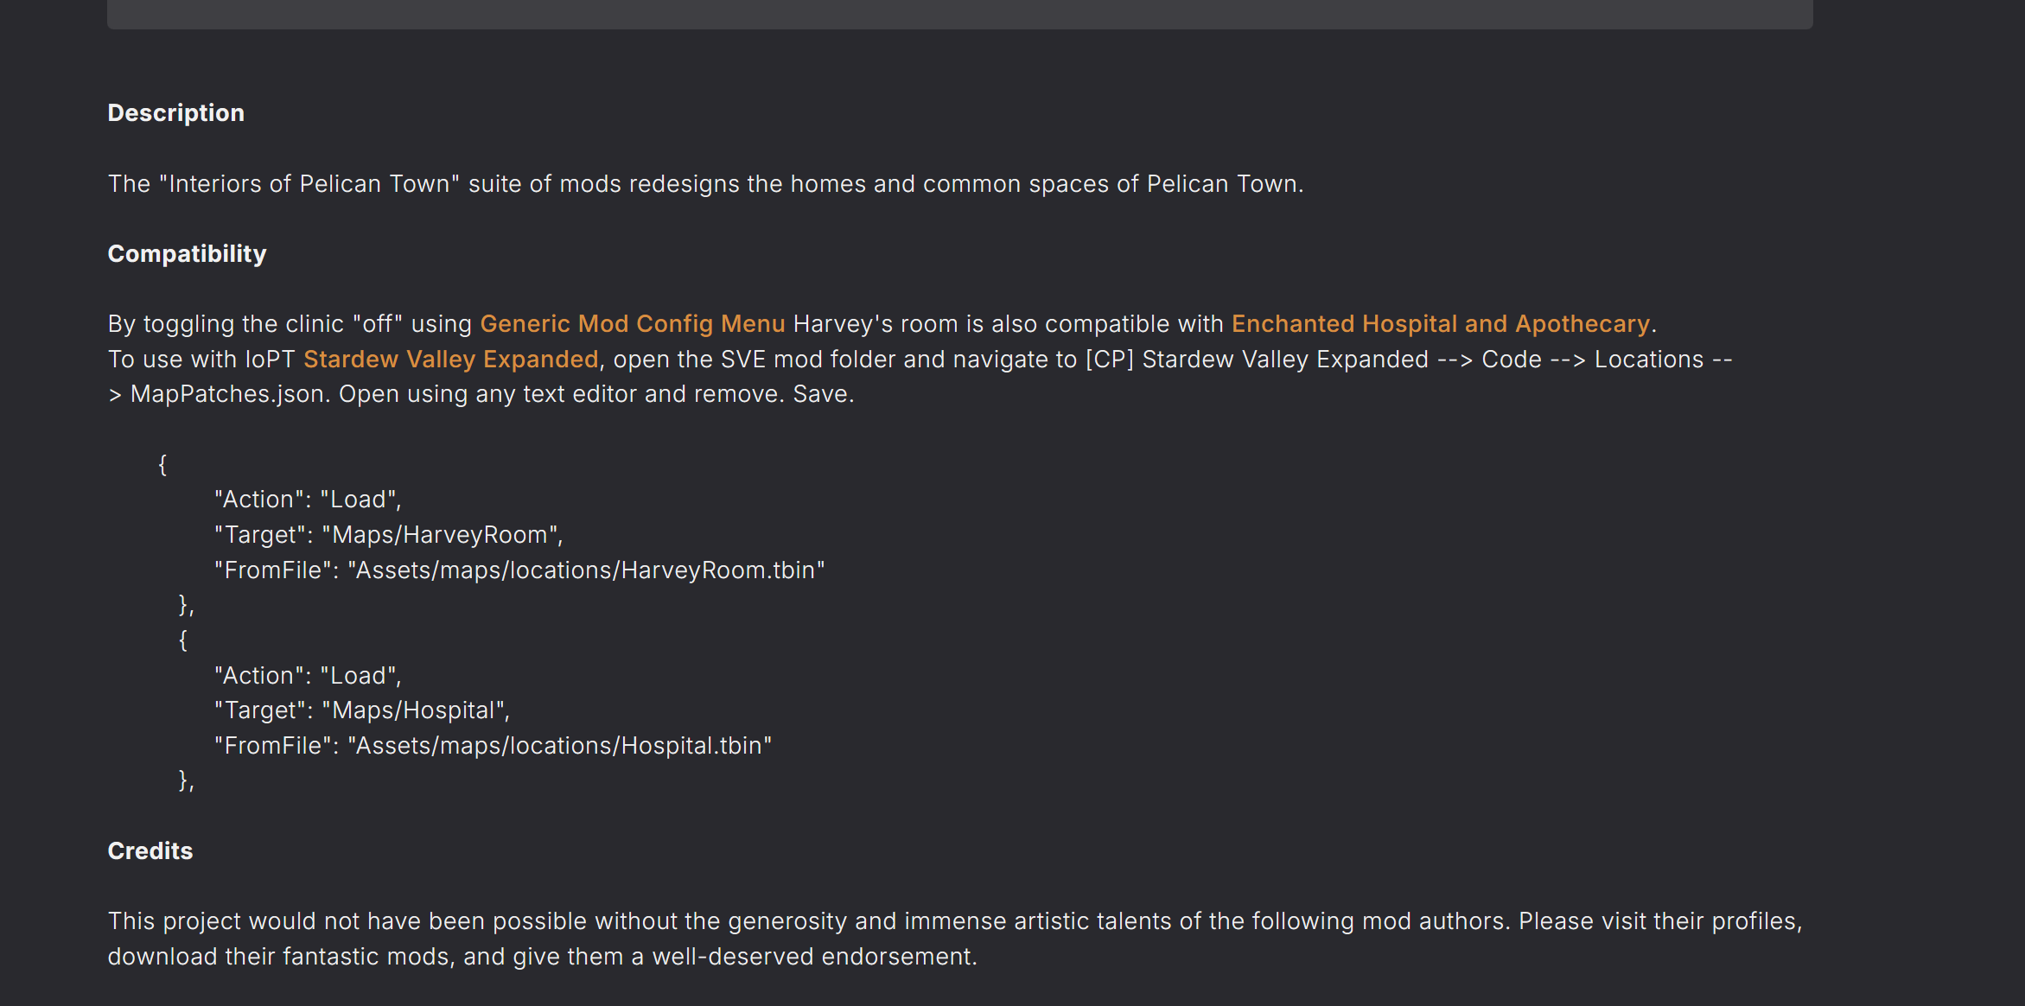Click the "Action": "Load" line above Maps/Hospital
The width and height of the screenshot is (2025, 1006).
[x=308, y=676]
